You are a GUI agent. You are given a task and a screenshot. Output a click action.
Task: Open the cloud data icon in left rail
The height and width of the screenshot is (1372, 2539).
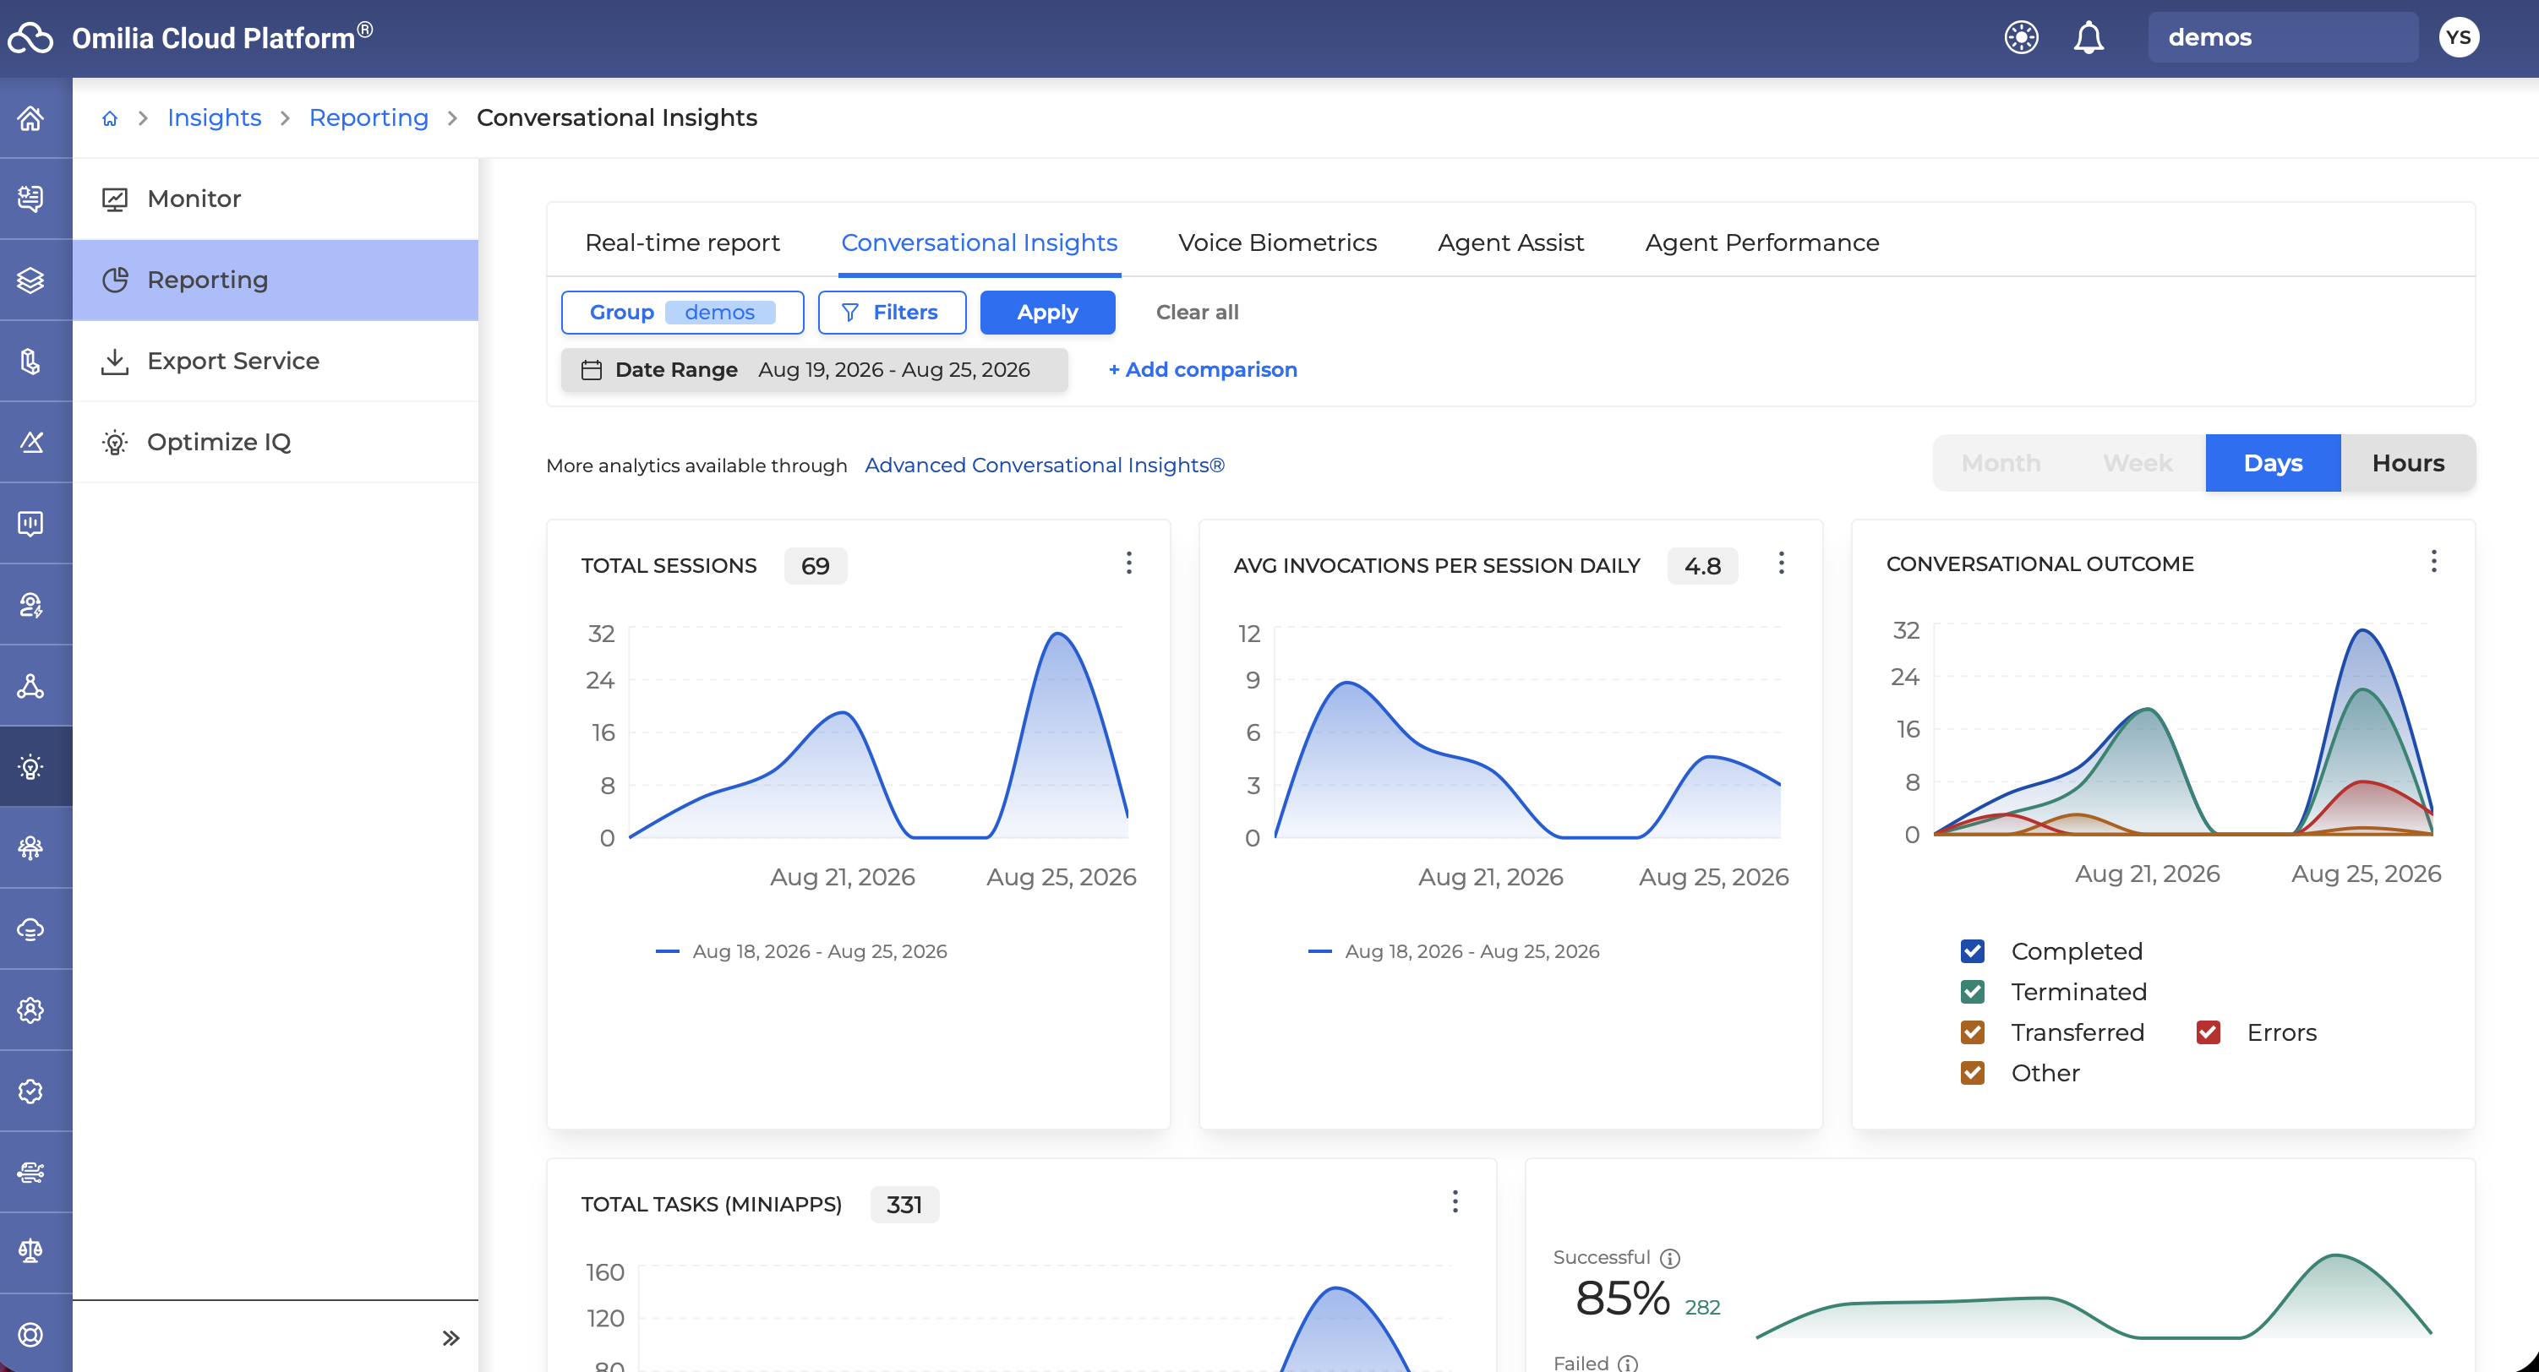tap(30, 928)
